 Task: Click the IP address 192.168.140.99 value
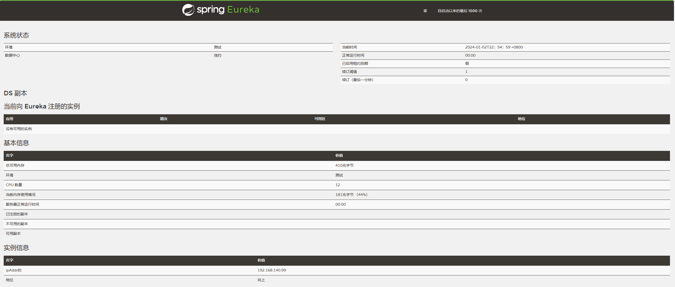pos(272,270)
